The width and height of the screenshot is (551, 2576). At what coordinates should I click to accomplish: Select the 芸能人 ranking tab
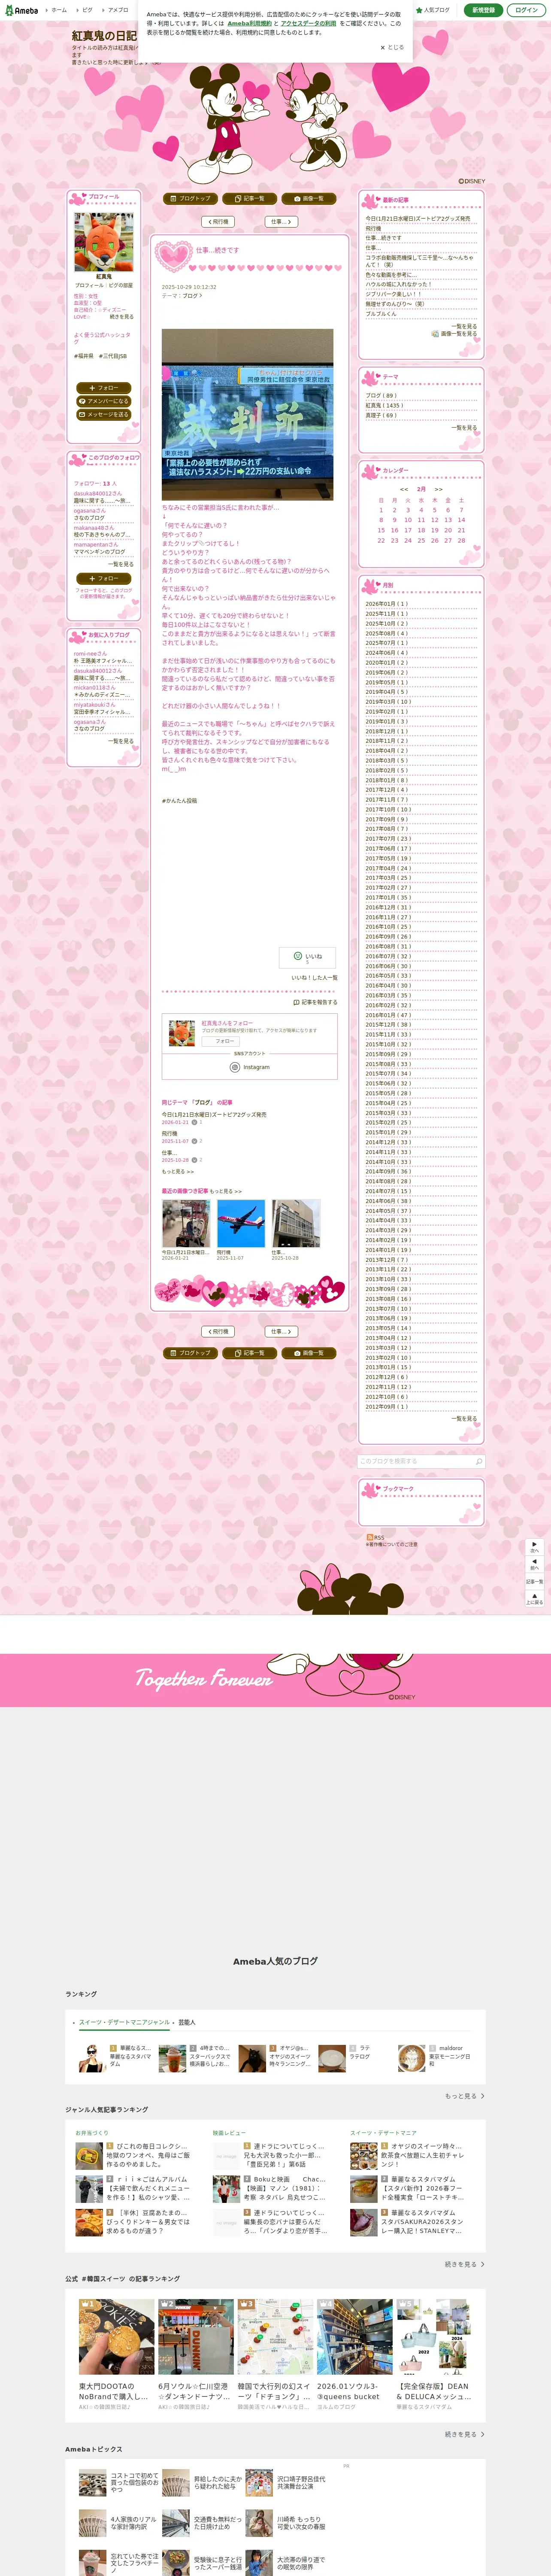[x=187, y=2022]
